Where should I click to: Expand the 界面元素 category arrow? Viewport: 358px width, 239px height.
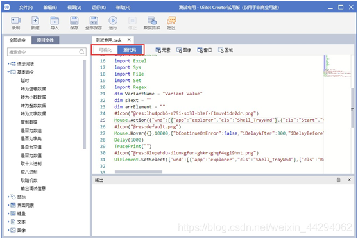pyautogui.click(x=8, y=205)
